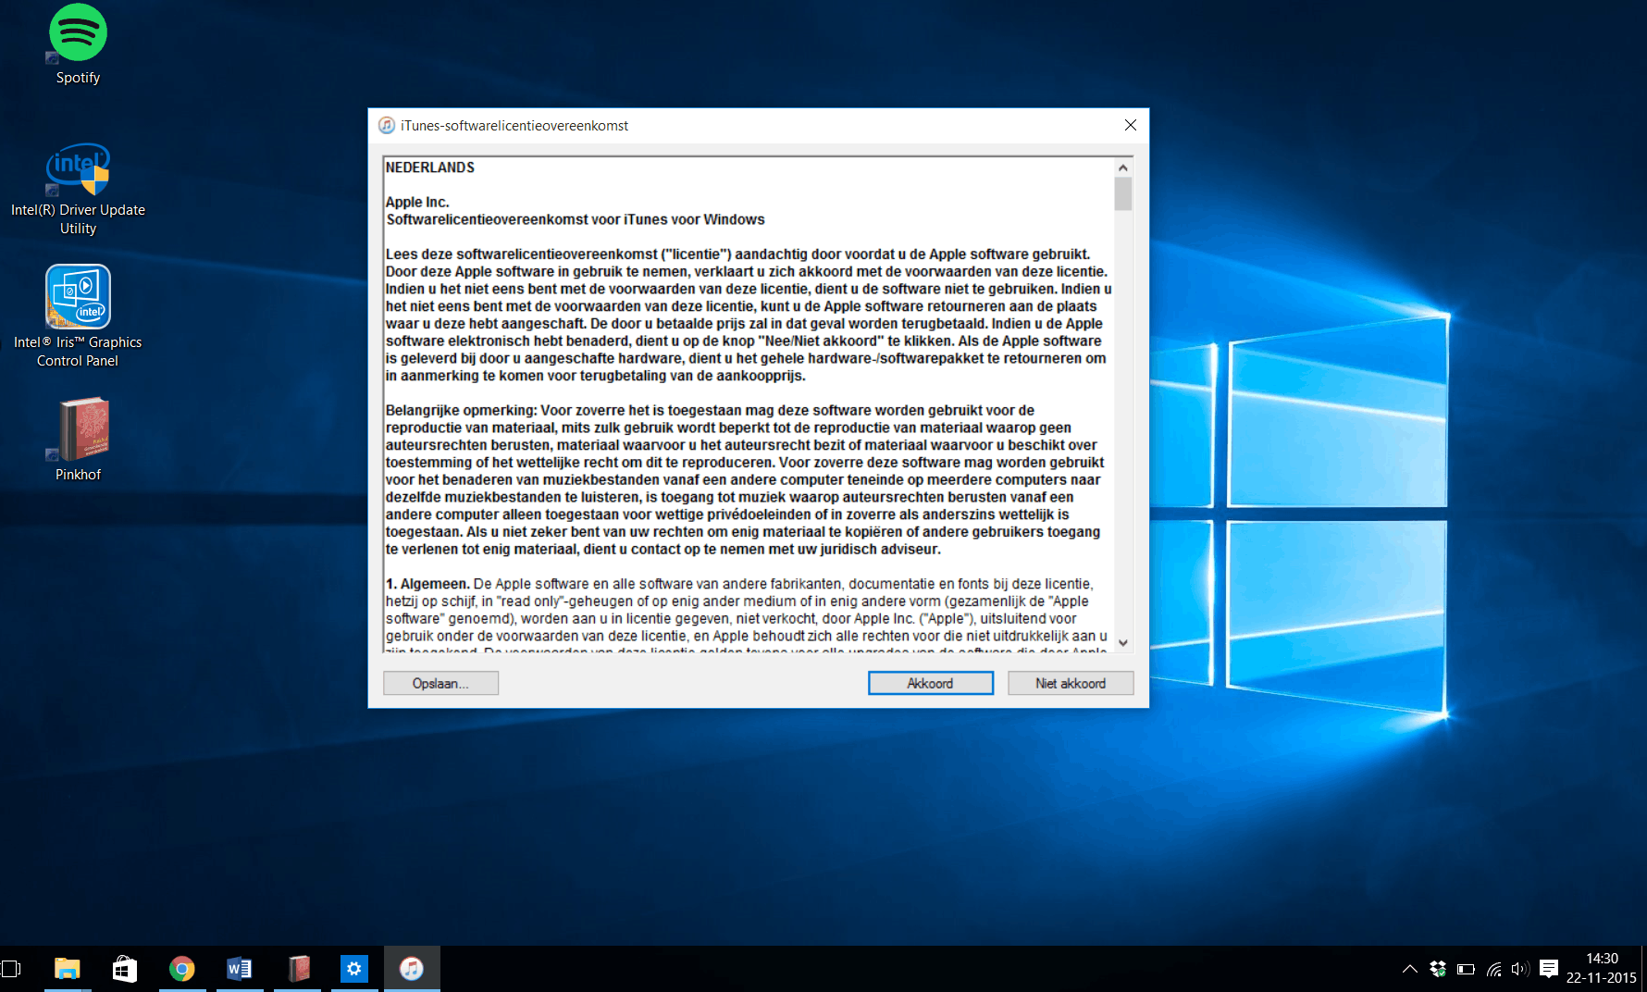Open the Spotify desktop shortcut
1647x992 pixels.
78,44
